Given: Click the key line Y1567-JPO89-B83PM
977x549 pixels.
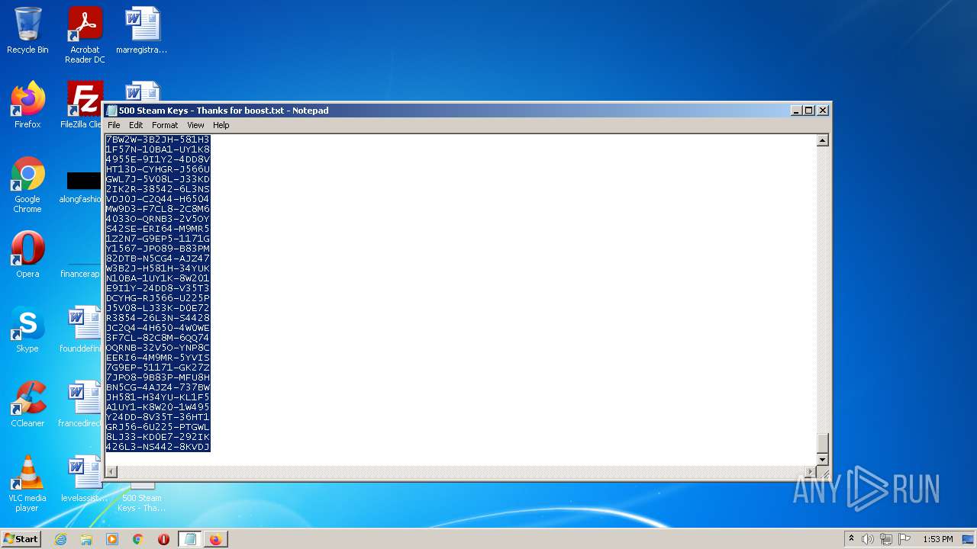Looking at the screenshot, I should click(158, 249).
